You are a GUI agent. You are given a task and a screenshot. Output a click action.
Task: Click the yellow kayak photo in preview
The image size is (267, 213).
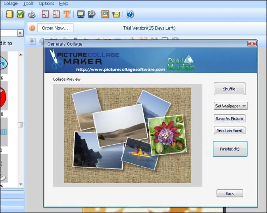point(140,154)
